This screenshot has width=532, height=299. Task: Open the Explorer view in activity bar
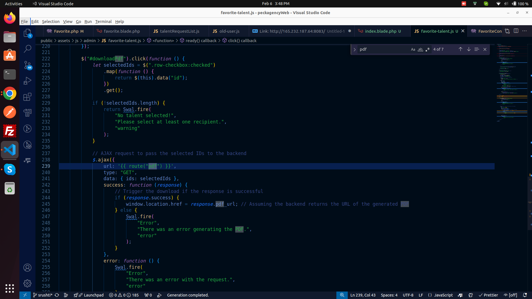click(x=27, y=33)
